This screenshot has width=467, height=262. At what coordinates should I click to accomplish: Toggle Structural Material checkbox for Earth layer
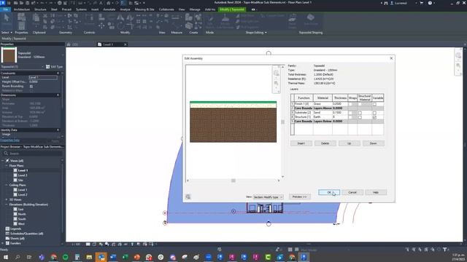360,117
